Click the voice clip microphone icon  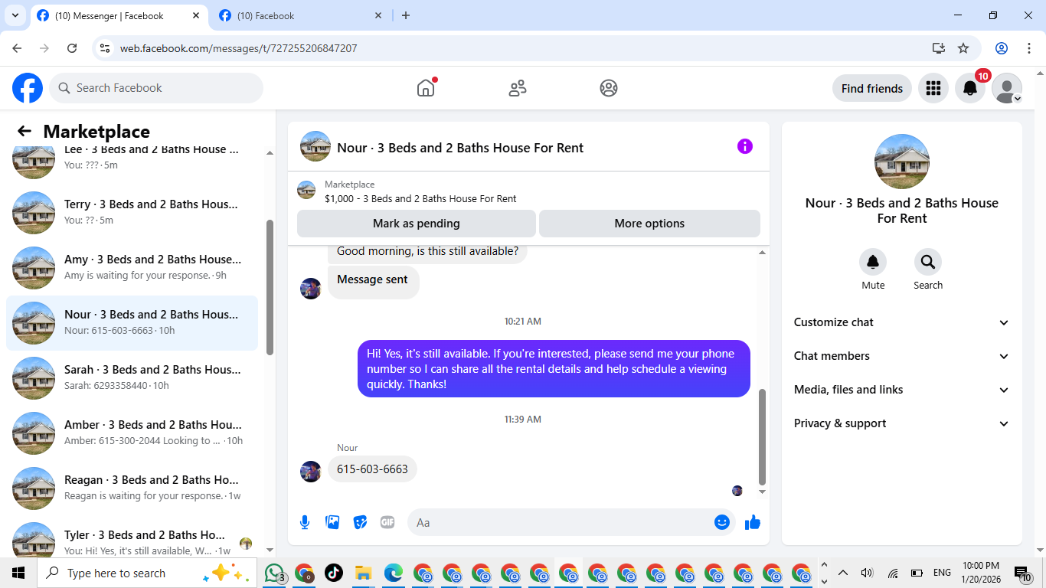coord(305,522)
